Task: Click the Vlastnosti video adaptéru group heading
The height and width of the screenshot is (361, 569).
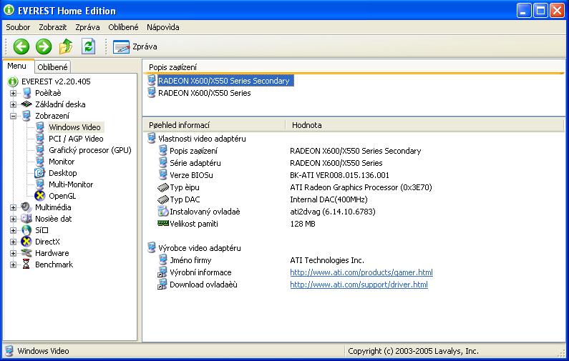Action: (202, 139)
